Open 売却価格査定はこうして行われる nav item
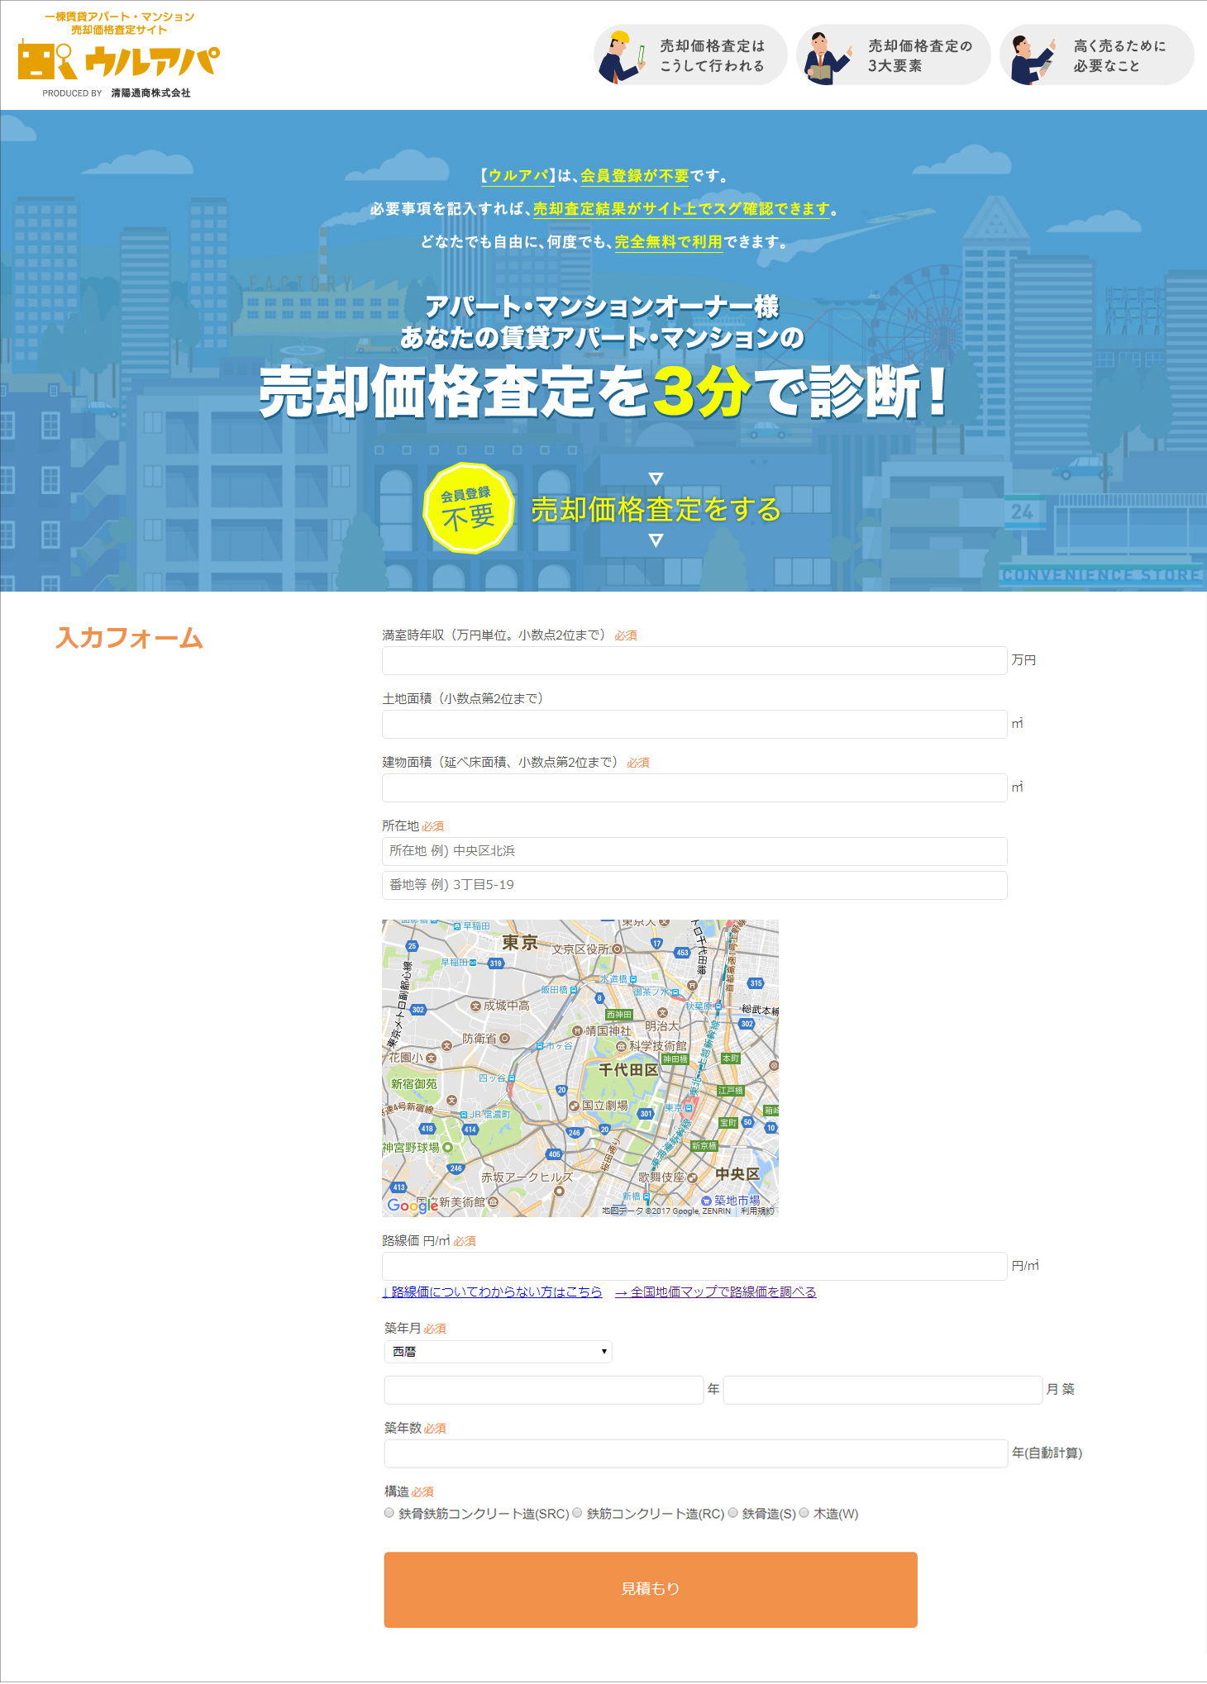 (x=690, y=55)
